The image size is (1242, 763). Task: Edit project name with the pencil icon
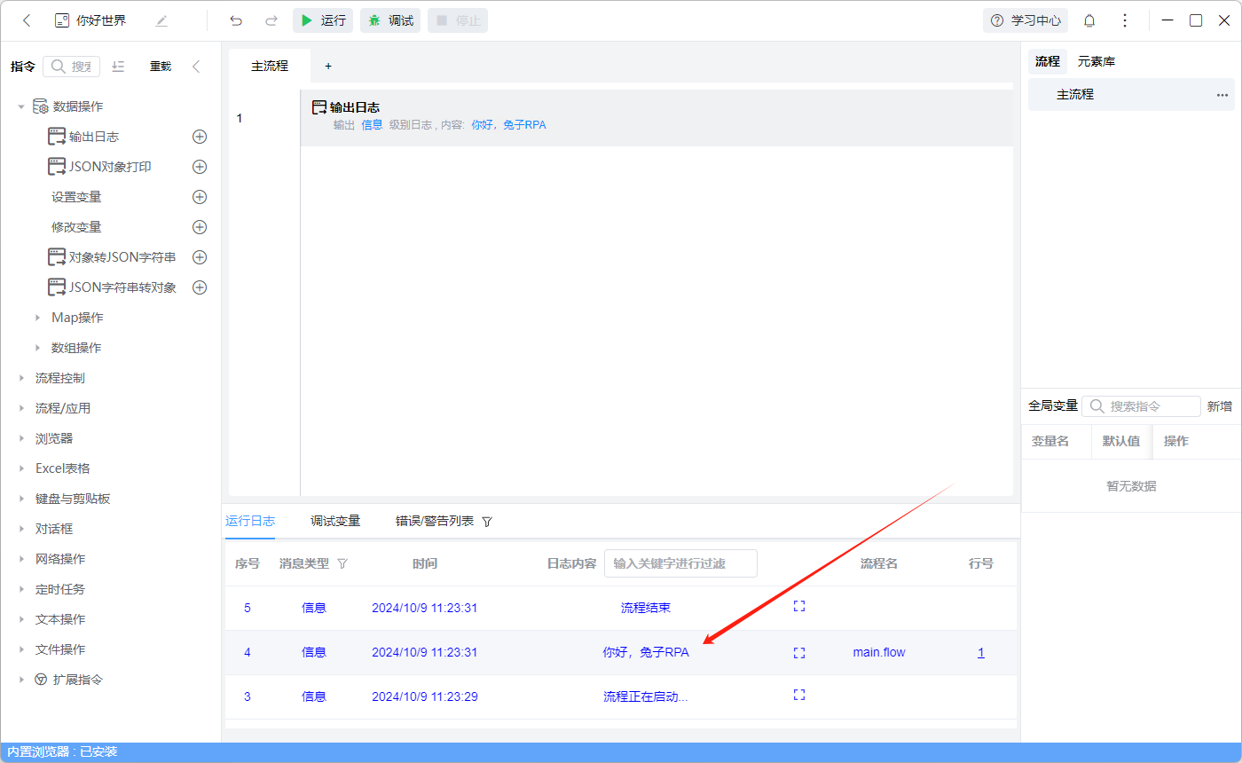tap(161, 20)
